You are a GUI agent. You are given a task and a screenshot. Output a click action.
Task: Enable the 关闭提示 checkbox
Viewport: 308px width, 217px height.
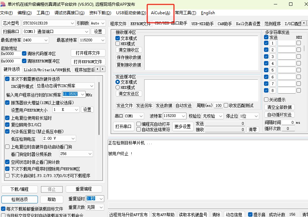(x=266, y=100)
